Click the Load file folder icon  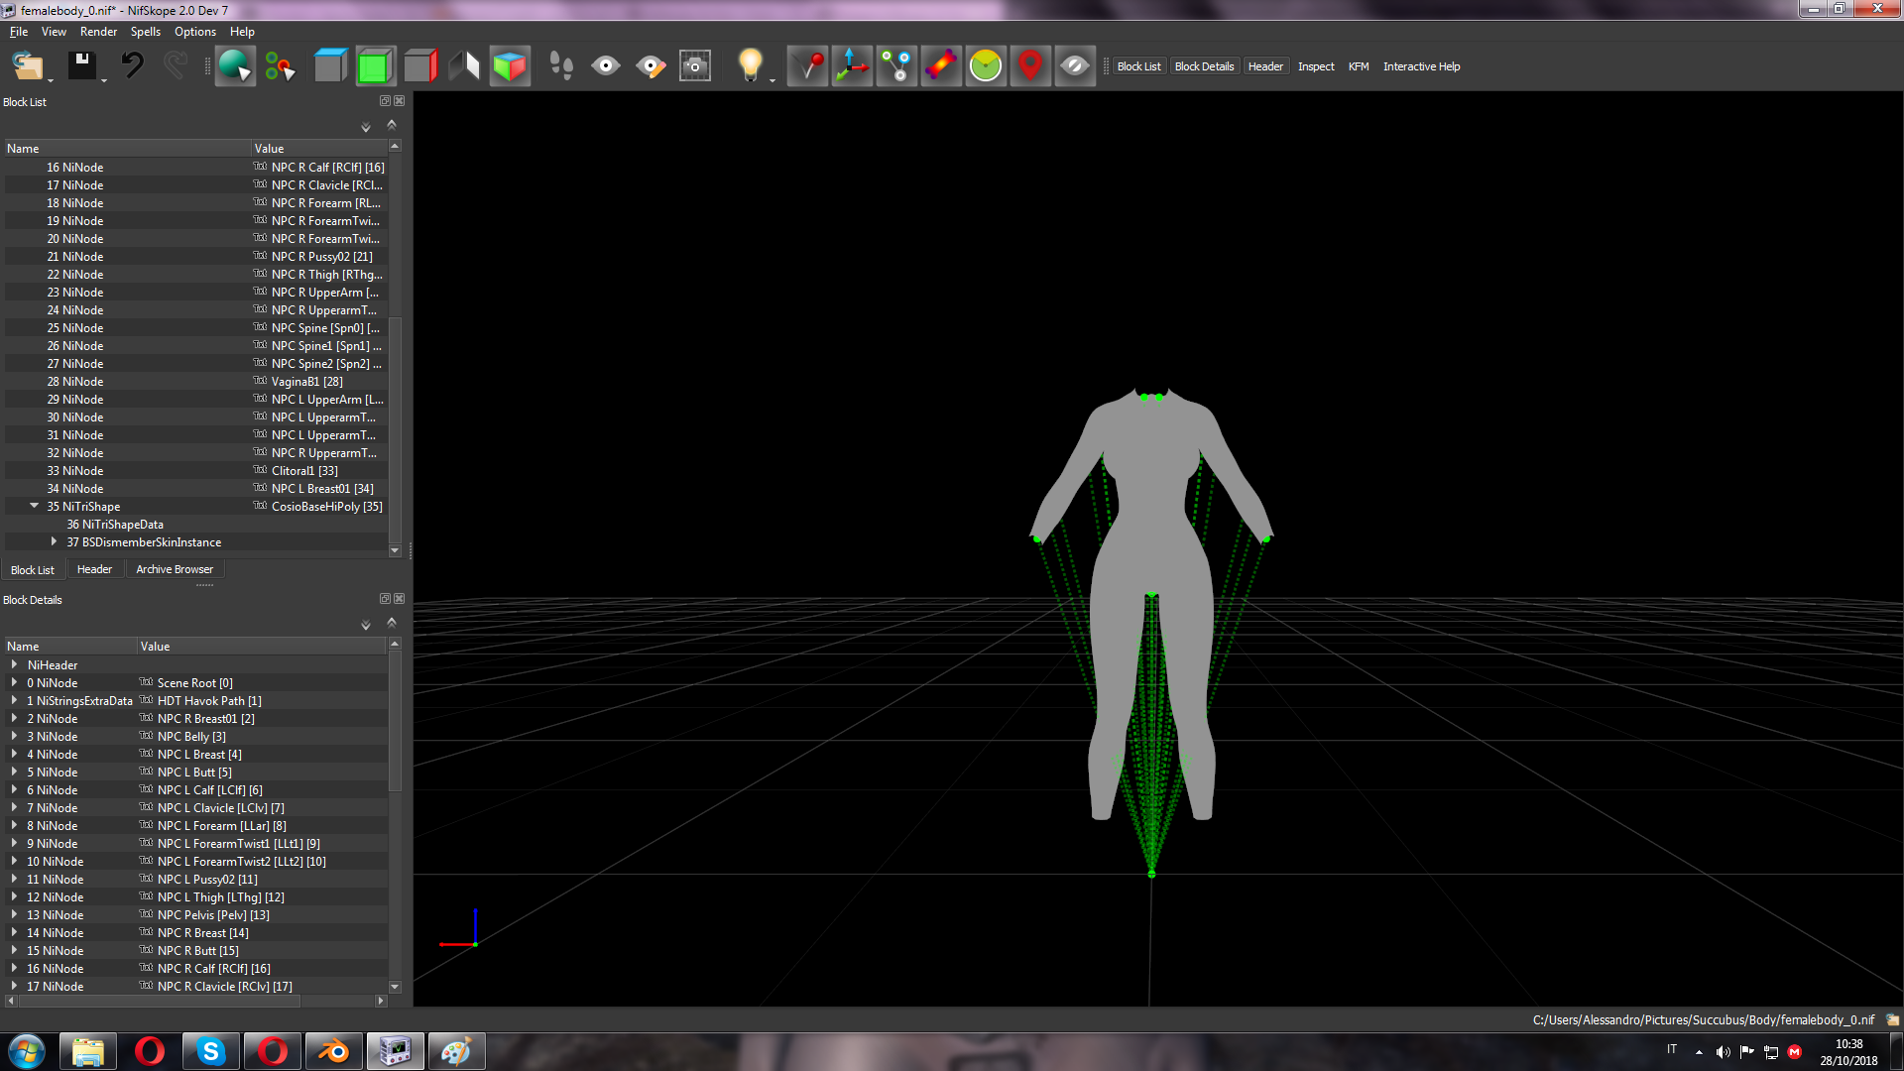tap(27, 66)
